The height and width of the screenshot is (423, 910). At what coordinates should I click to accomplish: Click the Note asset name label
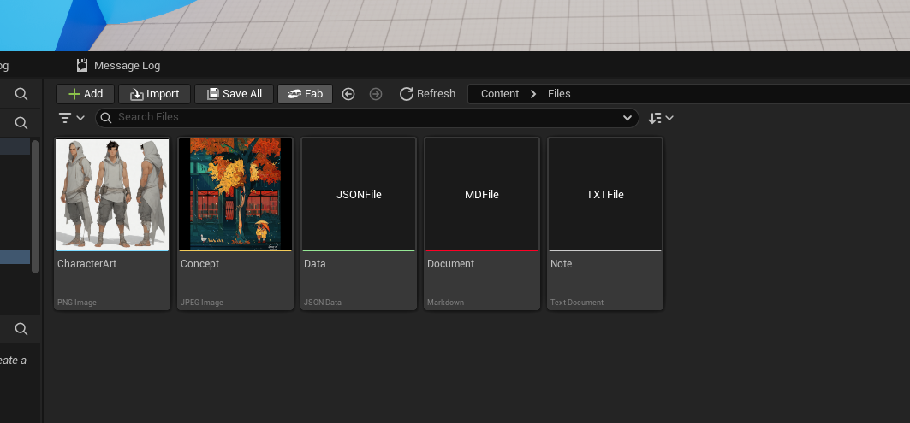562,264
